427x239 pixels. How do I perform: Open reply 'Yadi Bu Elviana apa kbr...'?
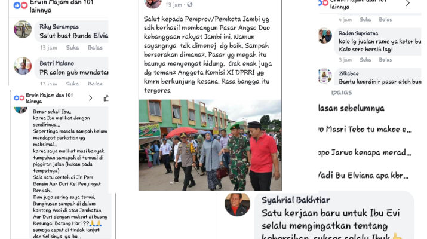pos(364,175)
